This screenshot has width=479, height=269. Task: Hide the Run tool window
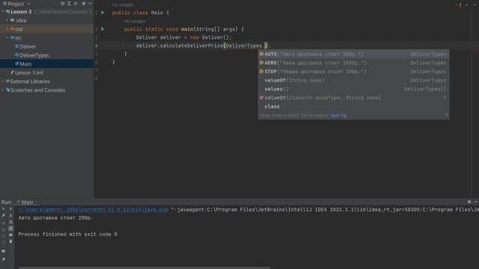click(476, 202)
